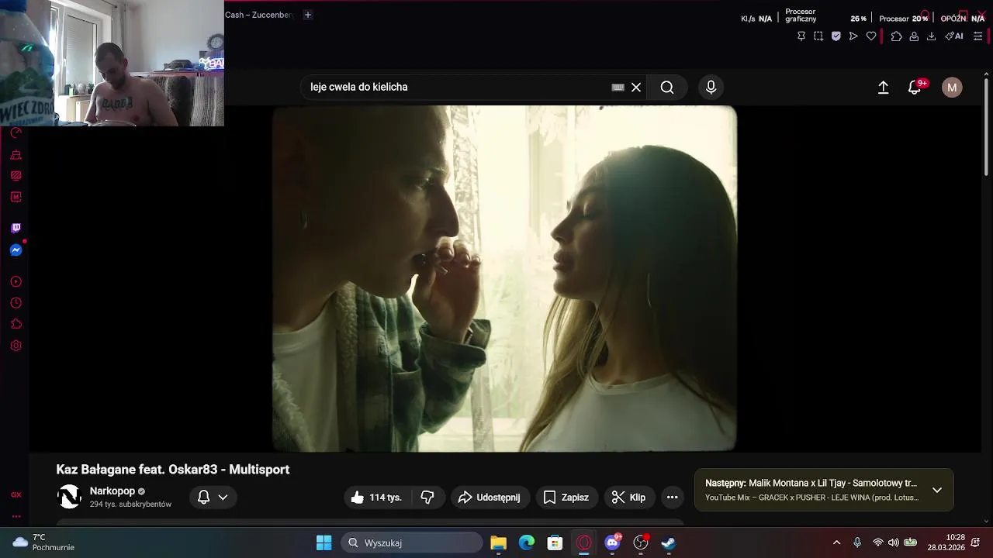
Task: Open Messenger in the sidebar
Action: pos(16,250)
